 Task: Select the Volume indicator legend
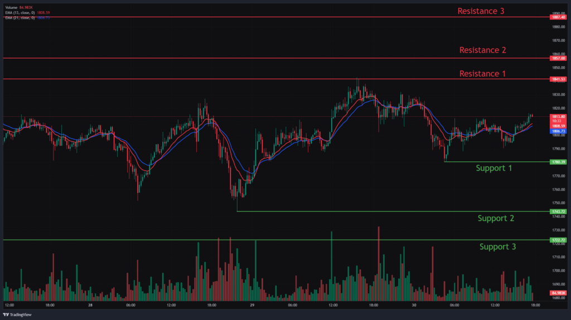tap(19, 7)
